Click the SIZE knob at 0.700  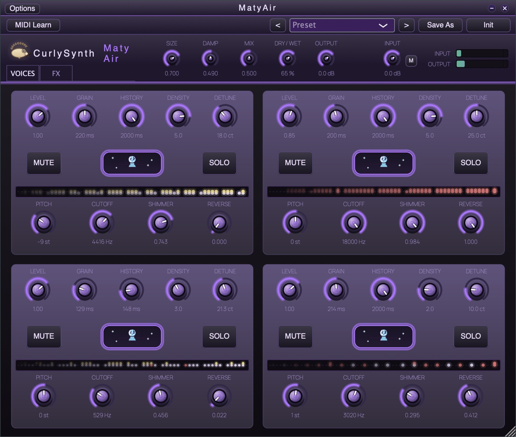[x=172, y=59]
